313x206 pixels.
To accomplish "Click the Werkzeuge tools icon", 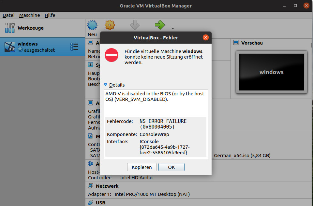I will click(x=10, y=28).
